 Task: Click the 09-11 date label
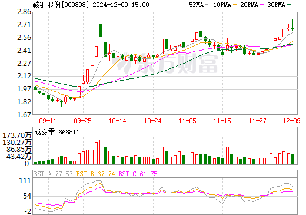click(x=48, y=121)
